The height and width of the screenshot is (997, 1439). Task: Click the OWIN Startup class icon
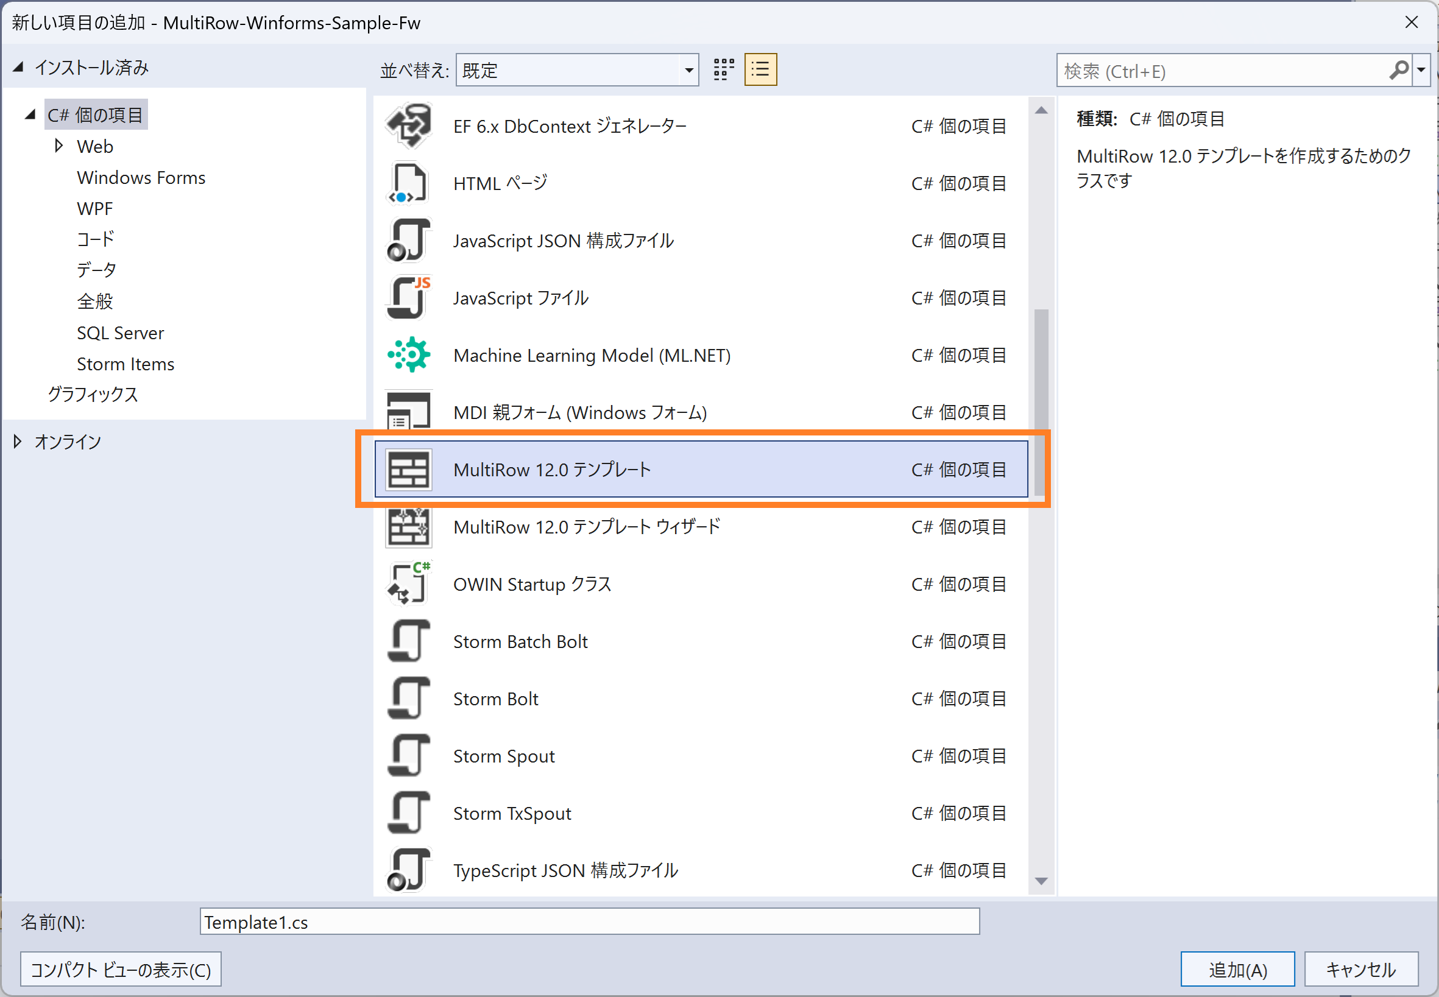[409, 584]
